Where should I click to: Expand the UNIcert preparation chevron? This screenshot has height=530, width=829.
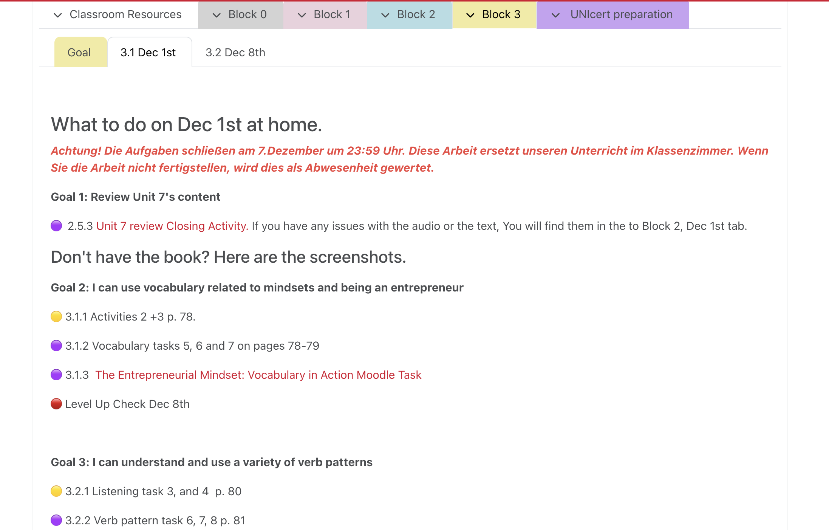click(x=556, y=15)
